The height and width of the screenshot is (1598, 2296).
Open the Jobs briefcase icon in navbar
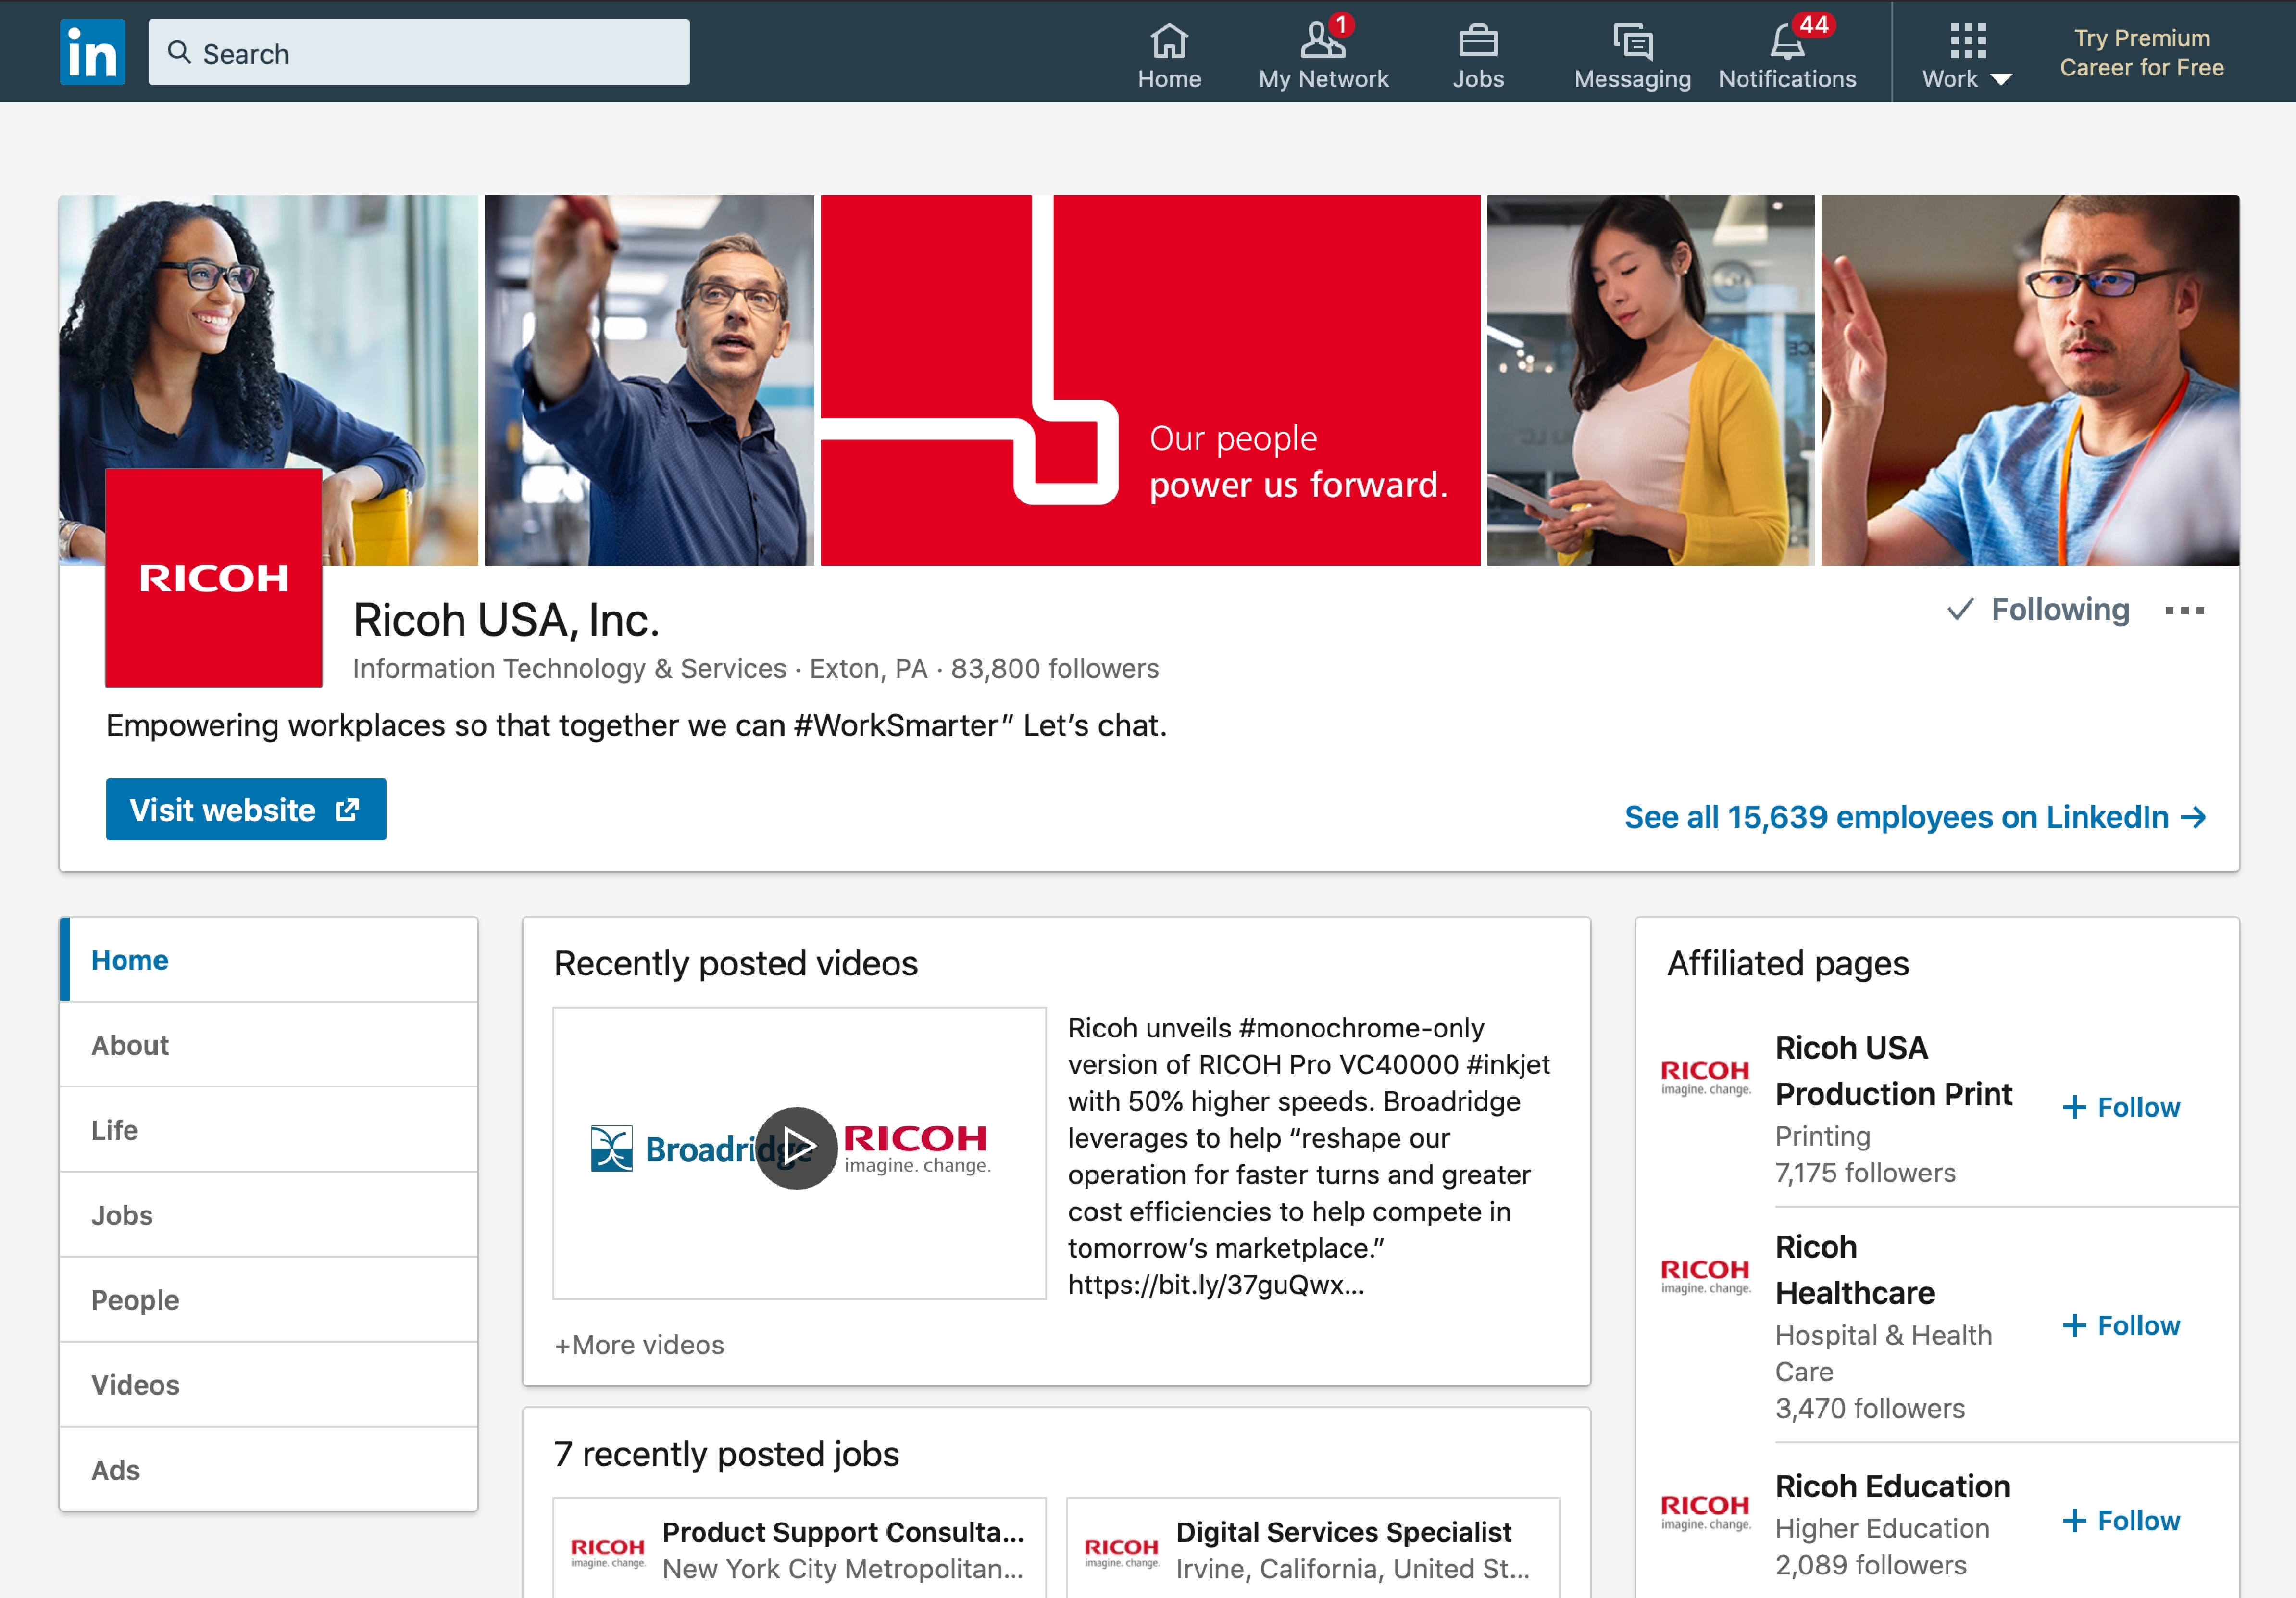click(x=1477, y=56)
